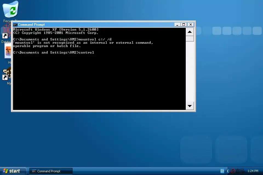
Task: Click the bug-shaped tray icon
Action: (238, 171)
